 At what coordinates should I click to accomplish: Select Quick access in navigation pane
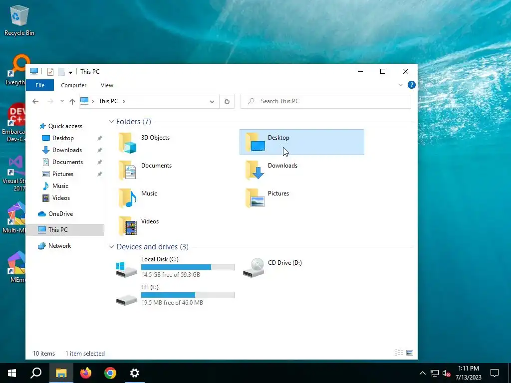[x=65, y=126]
